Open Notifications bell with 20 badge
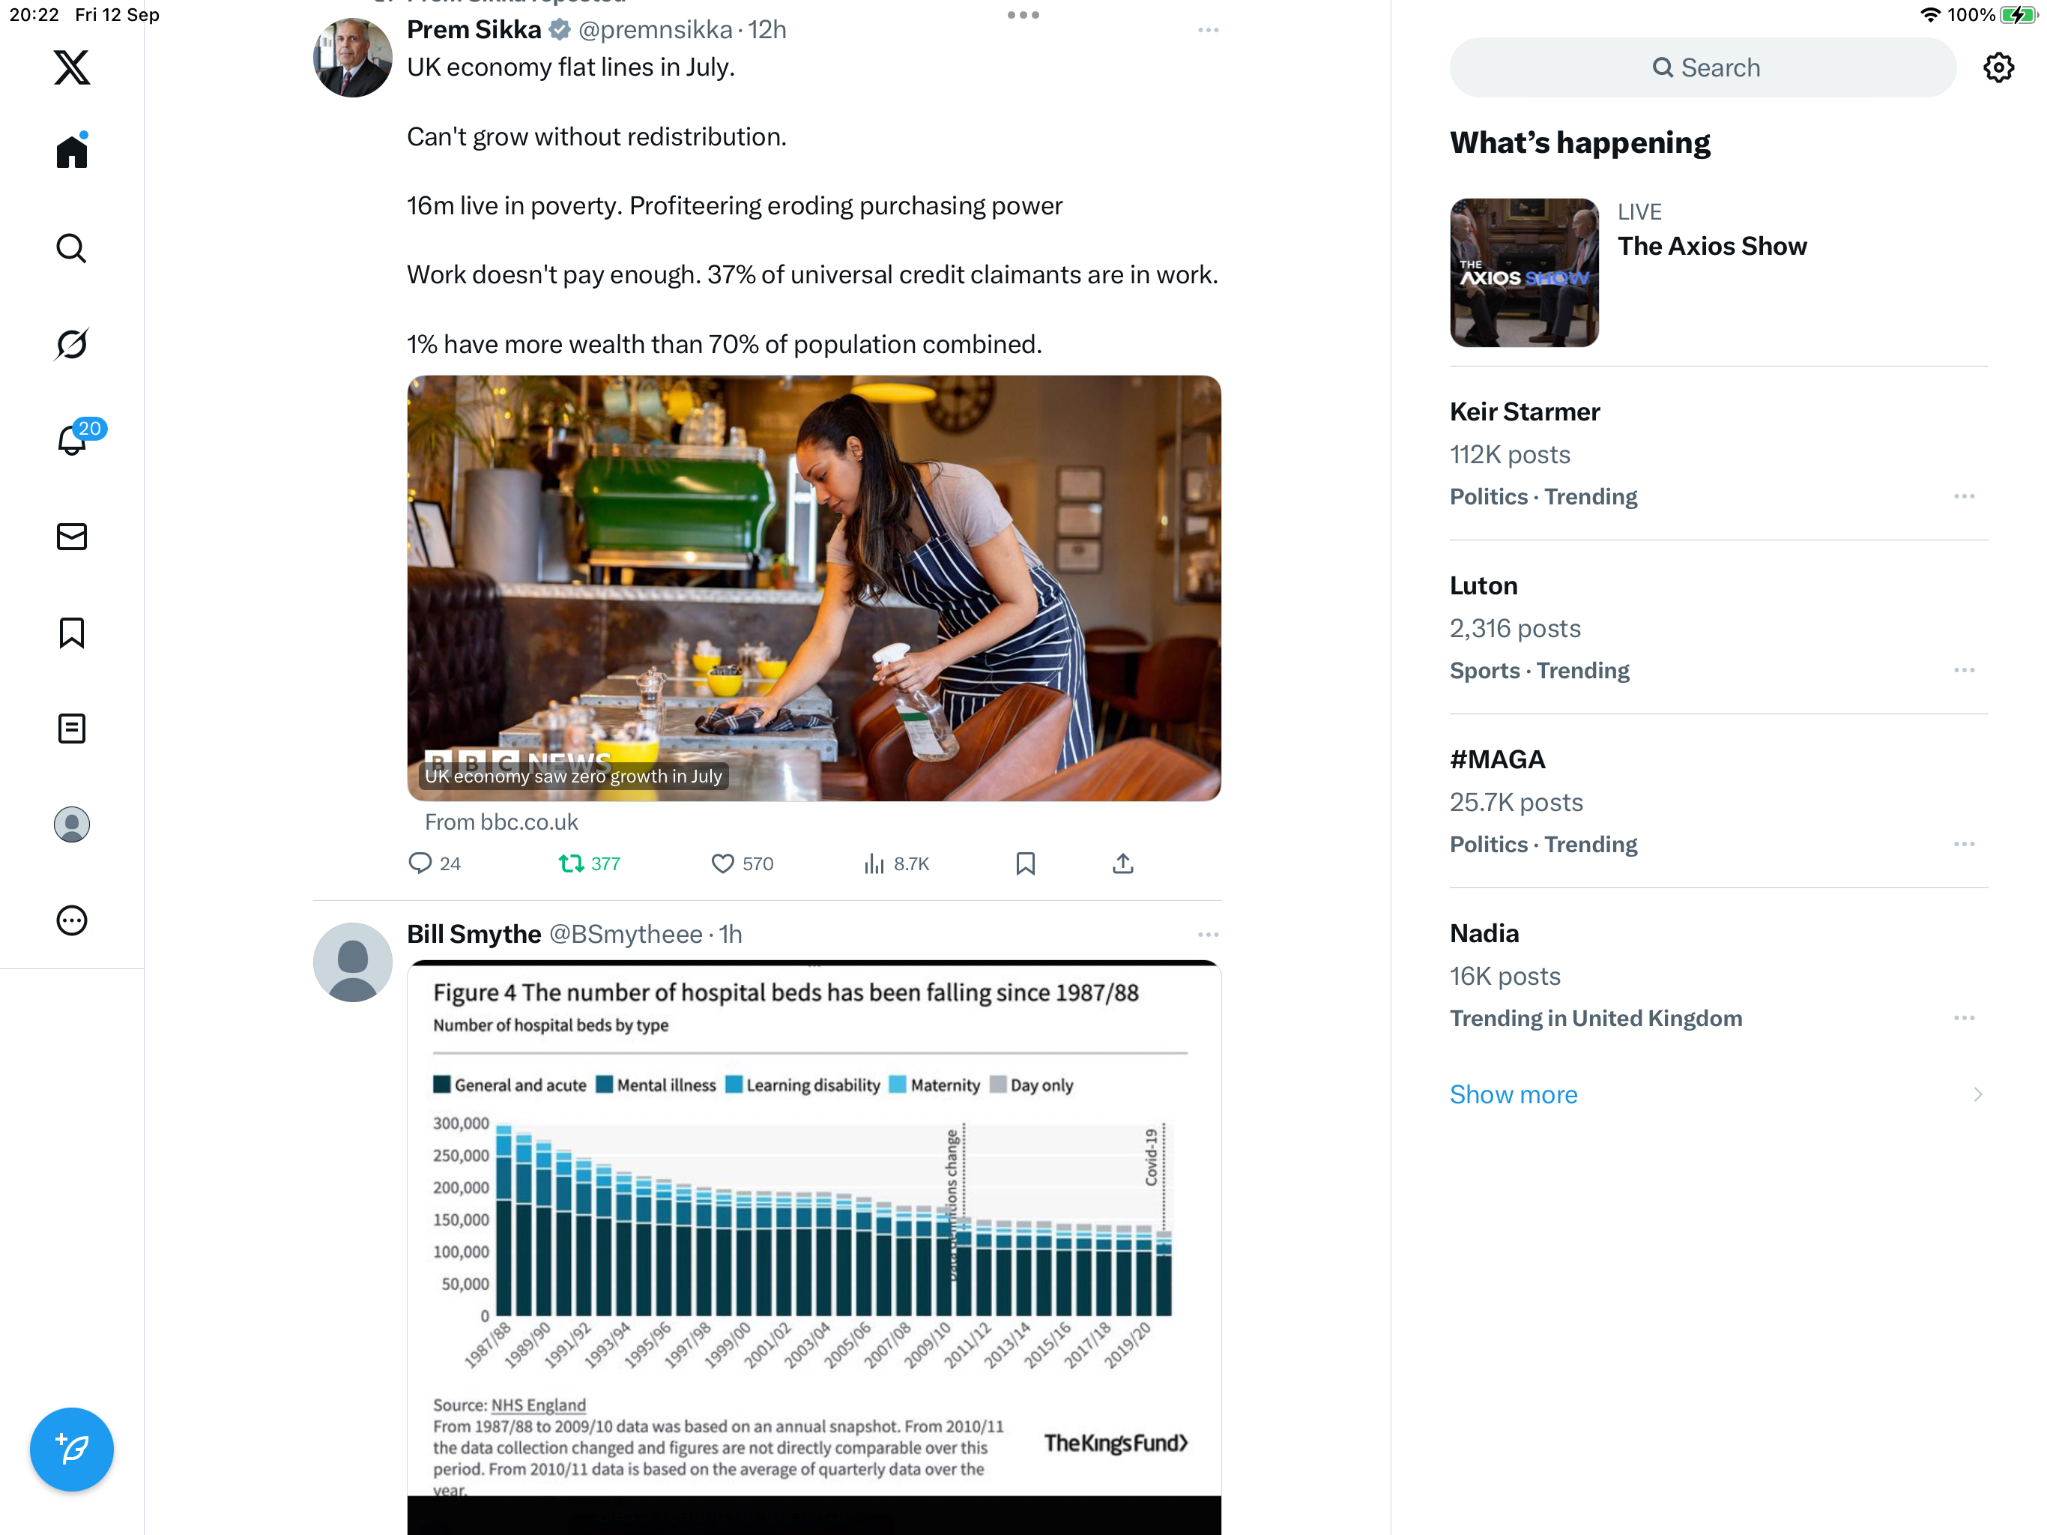Screen dimensions: 2047x1535 (x=71, y=440)
